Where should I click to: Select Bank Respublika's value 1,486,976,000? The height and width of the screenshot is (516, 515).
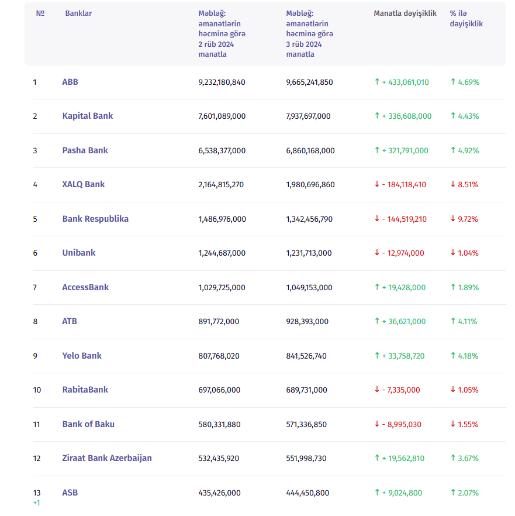tap(222, 219)
